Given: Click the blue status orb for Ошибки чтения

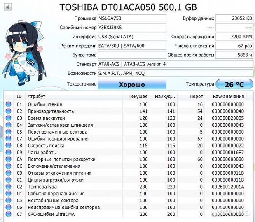Looking at the screenshot, I should click(x=8, y=104).
